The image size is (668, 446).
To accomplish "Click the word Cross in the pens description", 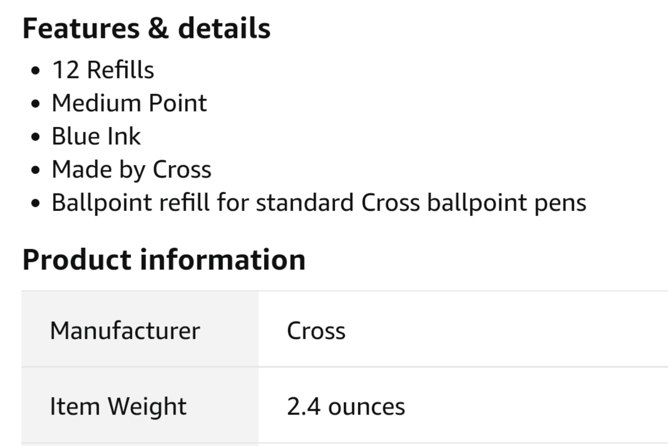I will click(x=390, y=203).
